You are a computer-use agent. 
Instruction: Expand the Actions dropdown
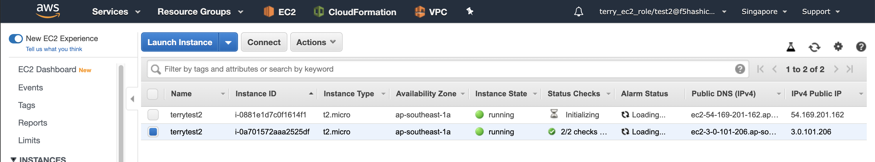click(x=316, y=43)
